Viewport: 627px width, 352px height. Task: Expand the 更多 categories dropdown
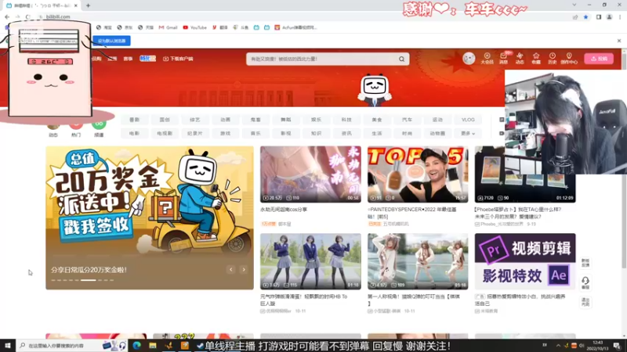468,133
